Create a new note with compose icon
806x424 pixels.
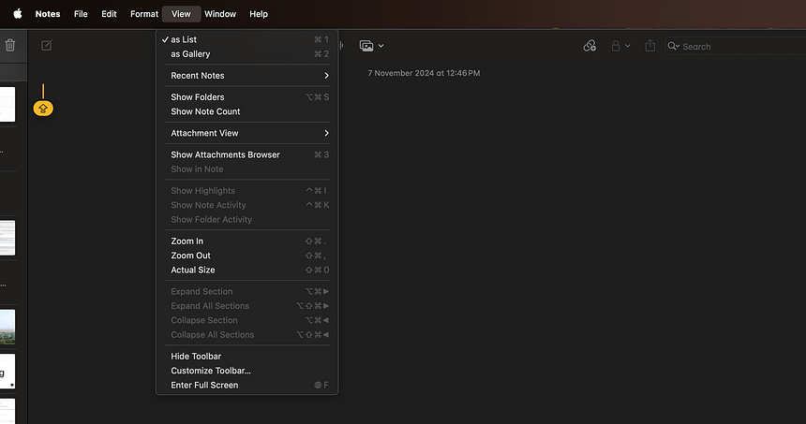(x=46, y=46)
